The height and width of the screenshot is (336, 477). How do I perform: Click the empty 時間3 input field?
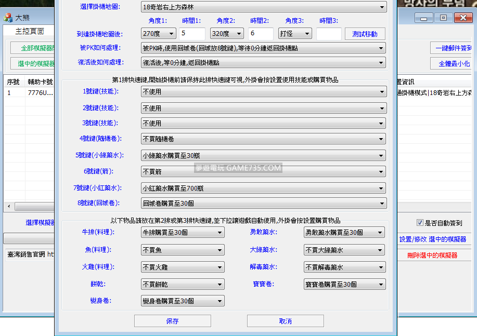click(329, 34)
